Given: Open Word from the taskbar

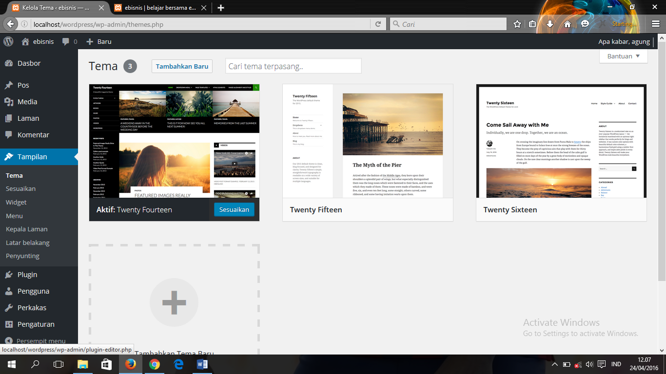Looking at the screenshot, I should click(x=202, y=364).
